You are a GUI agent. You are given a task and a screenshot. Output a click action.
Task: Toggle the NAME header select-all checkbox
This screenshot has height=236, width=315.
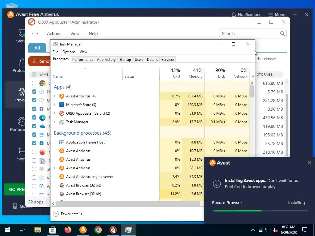click(34, 74)
